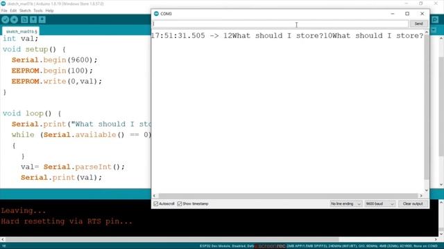The image size is (444, 249).
Task: Maximize the COM3 serial monitor window
Action: coord(407,14)
